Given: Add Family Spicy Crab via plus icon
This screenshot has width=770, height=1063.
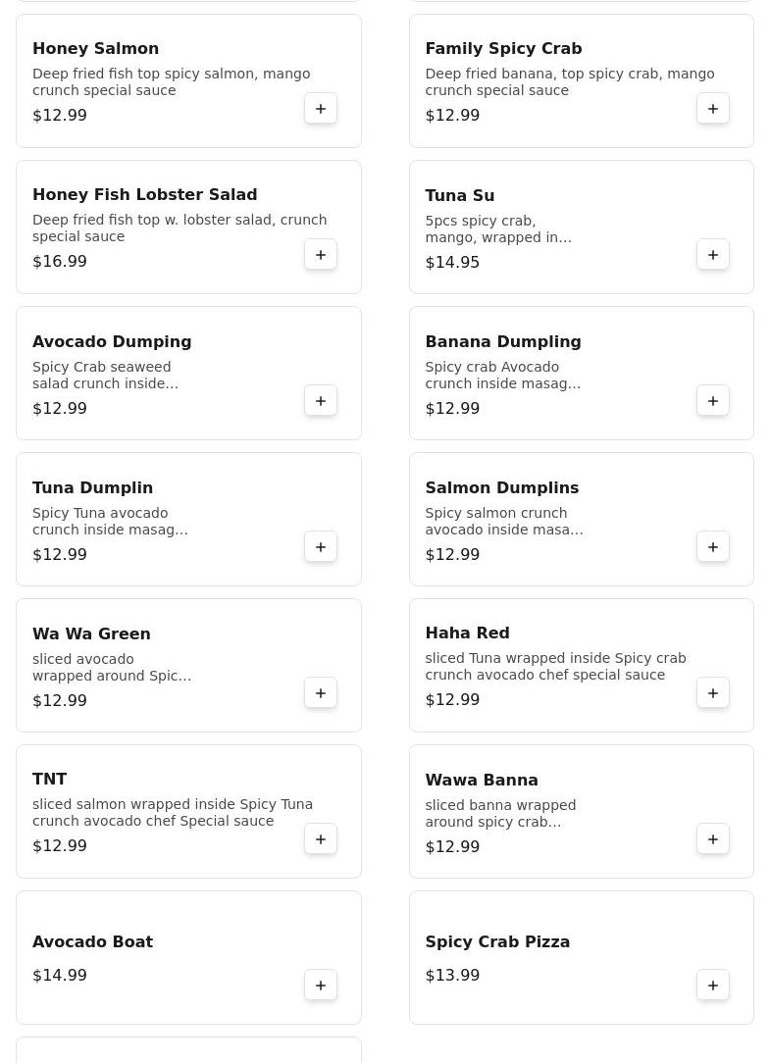Looking at the screenshot, I should [713, 109].
